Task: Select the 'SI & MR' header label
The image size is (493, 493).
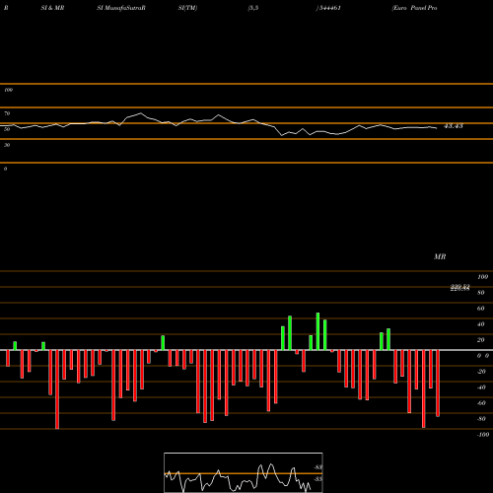Action: [x=52, y=8]
